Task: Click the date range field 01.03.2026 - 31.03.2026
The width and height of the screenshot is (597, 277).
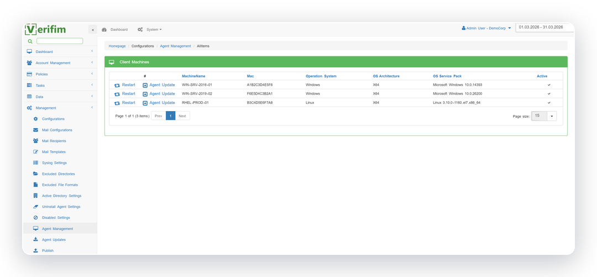Action: (544, 27)
